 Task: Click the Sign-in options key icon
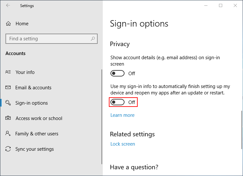(x=8, y=103)
